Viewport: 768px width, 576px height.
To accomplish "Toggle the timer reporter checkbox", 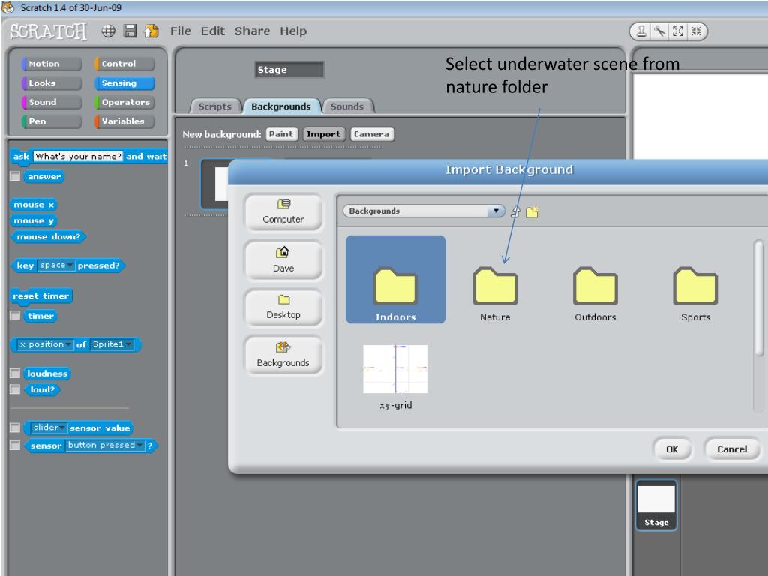I will [x=15, y=316].
